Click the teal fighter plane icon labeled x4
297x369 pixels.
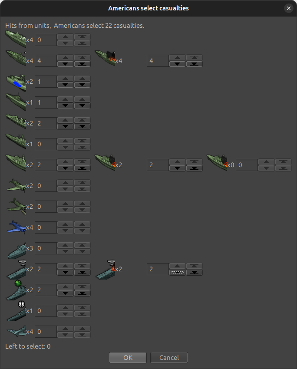(16, 331)
